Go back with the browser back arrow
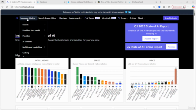This screenshot has height=110, width=196. pos(2,7)
